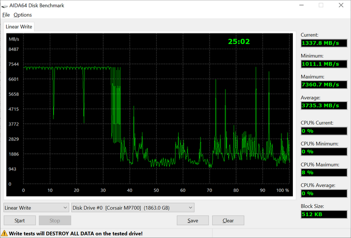Open the File menu
351x238 pixels.
pyautogui.click(x=6, y=15)
